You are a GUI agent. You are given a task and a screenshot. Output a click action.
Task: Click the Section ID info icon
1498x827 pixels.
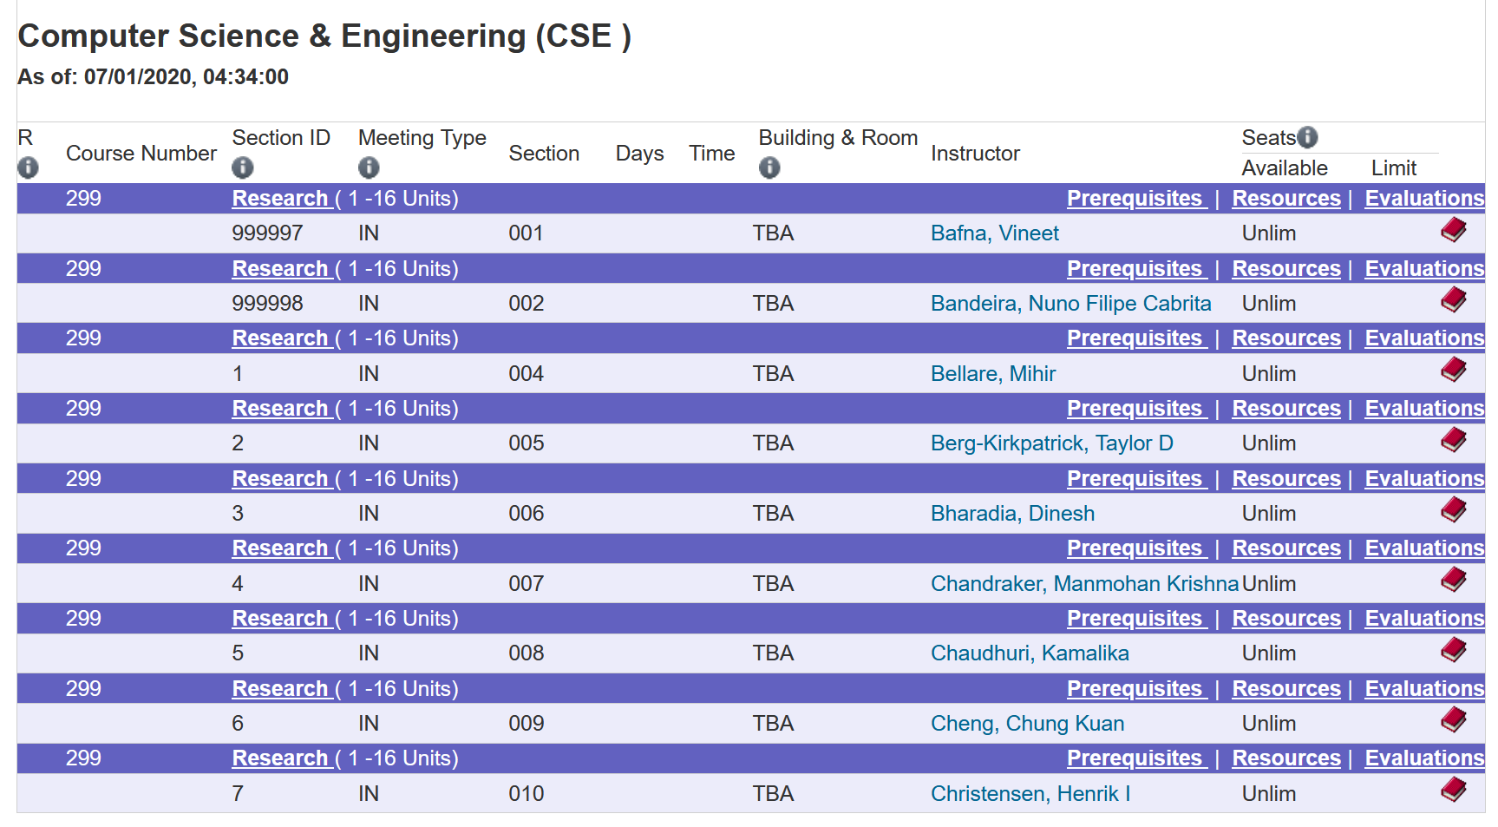[243, 167]
